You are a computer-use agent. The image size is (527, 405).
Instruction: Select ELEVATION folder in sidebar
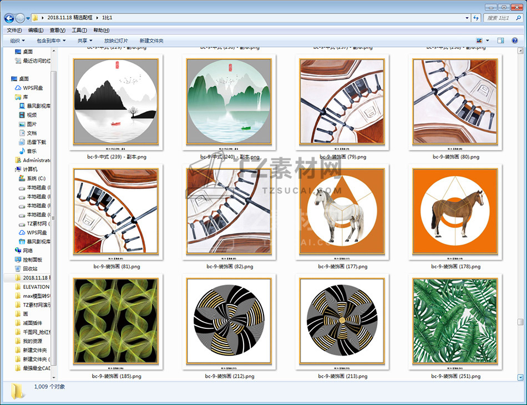pyautogui.click(x=32, y=287)
